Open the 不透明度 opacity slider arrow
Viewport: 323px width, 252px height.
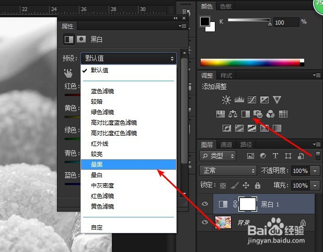tap(315, 171)
